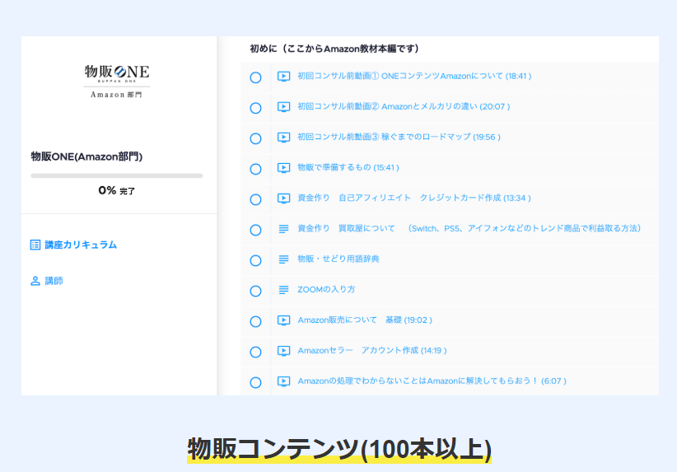
Task: Click the 初めに section heading
Action: click(334, 49)
